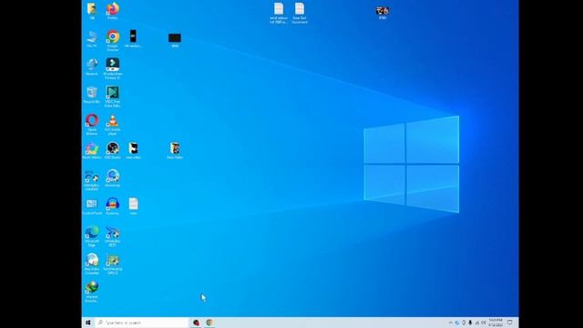Open the volume control in system tray
The width and height of the screenshot is (583, 328).
tap(484, 323)
